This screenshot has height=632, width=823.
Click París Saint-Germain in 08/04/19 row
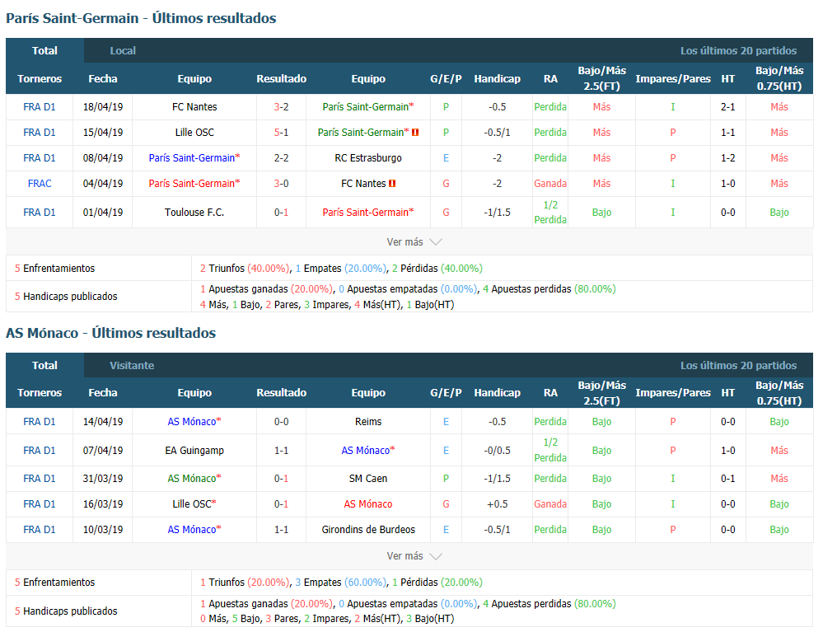click(x=194, y=158)
